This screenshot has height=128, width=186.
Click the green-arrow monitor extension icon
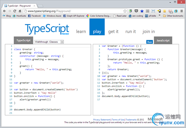pyautogui.click(x=130, y=11)
